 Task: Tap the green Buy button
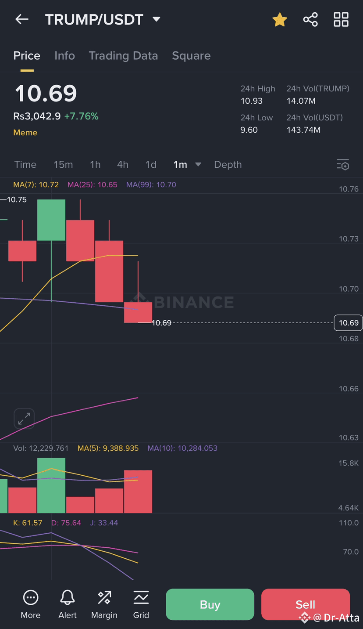pyautogui.click(x=210, y=604)
